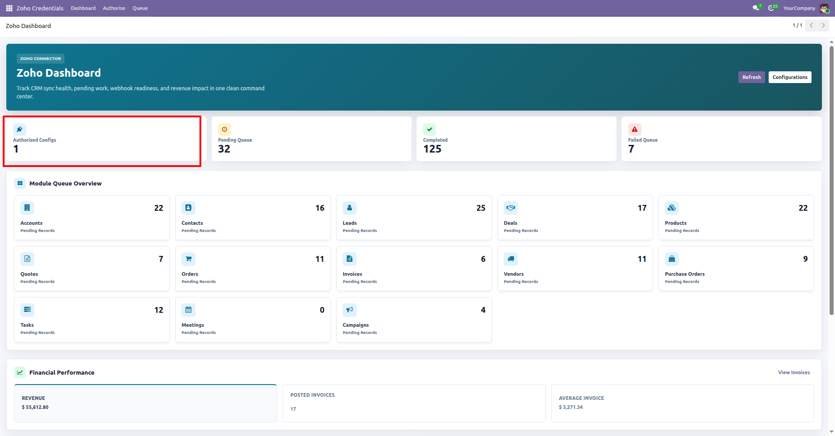
Task: Click the Refresh button
Action: 751,77
